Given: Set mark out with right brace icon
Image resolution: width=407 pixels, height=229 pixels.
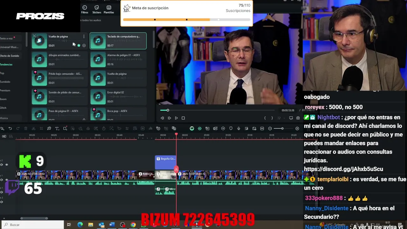Looking at the screenshot, I should (x=272, y=118).
